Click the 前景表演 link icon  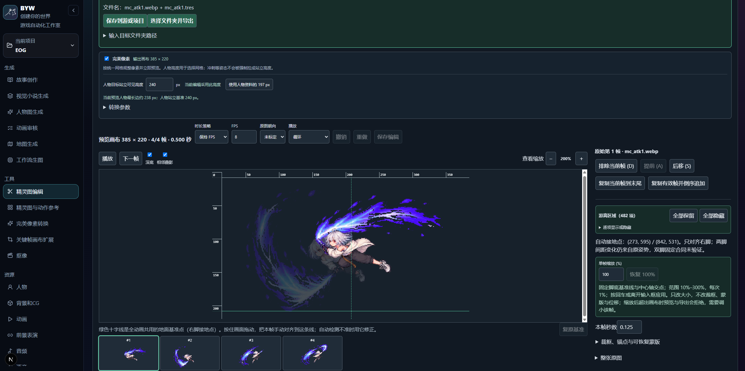pyautogui.click(x=10, y=335)
